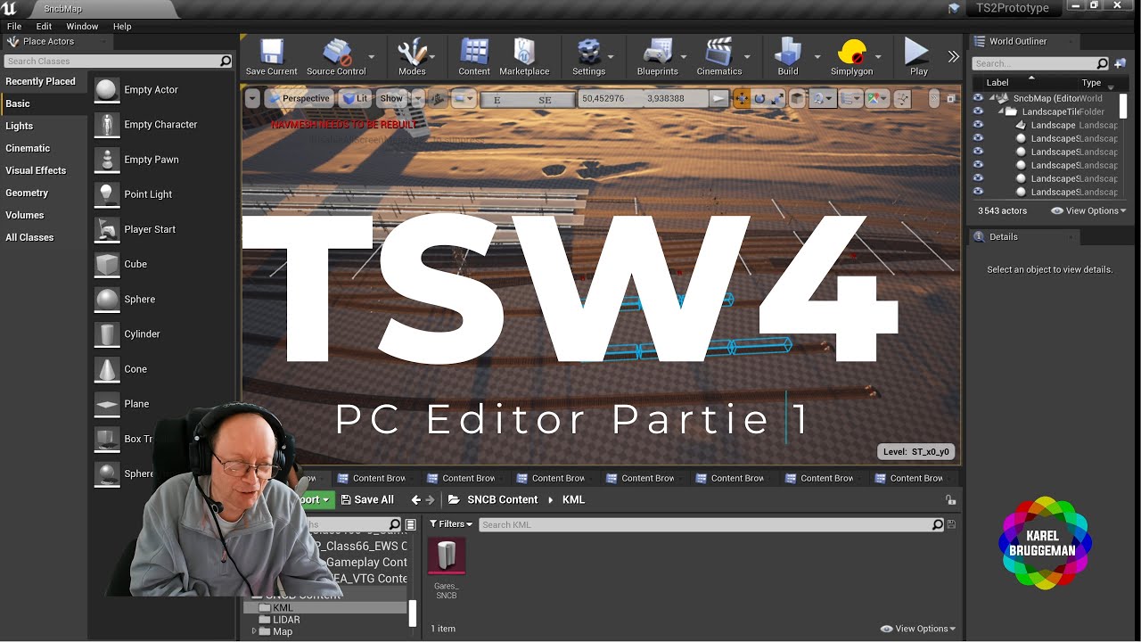This screenshot has height=642, width=1141.
Task: Select the translate gizmo tool in viewport
Action: [742, 99]
